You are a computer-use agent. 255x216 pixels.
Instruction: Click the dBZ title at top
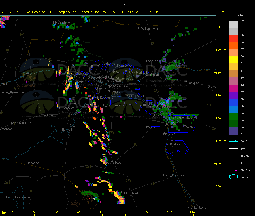pyautogui.click(x=127, y=4)
